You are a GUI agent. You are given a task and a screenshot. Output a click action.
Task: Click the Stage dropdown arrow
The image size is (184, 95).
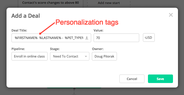pos(86,56)
